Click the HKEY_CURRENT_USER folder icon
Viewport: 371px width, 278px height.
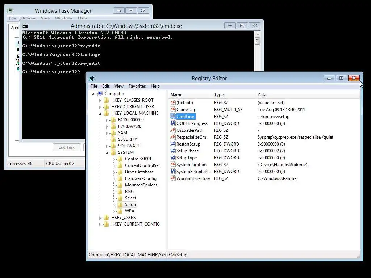tap(107, 107)
